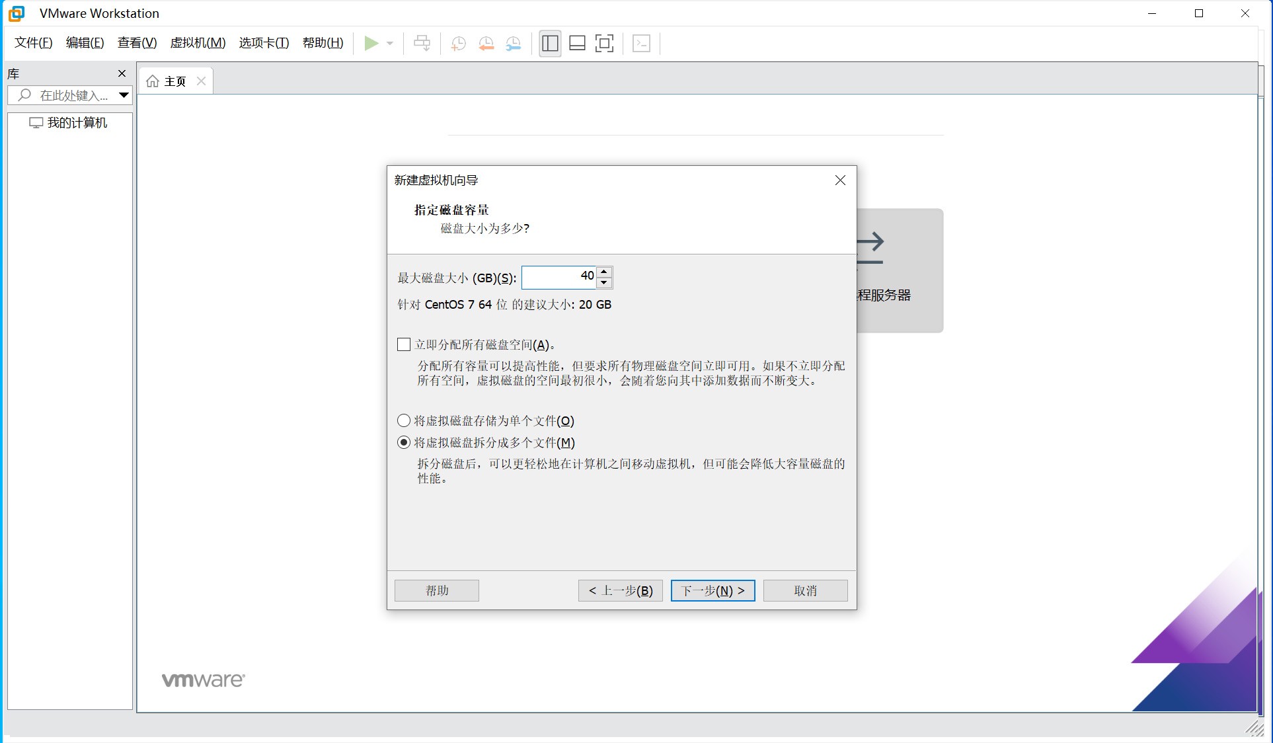1273x743 pixels.
Task: Click the 取消 button
Action: coord(805,590)
